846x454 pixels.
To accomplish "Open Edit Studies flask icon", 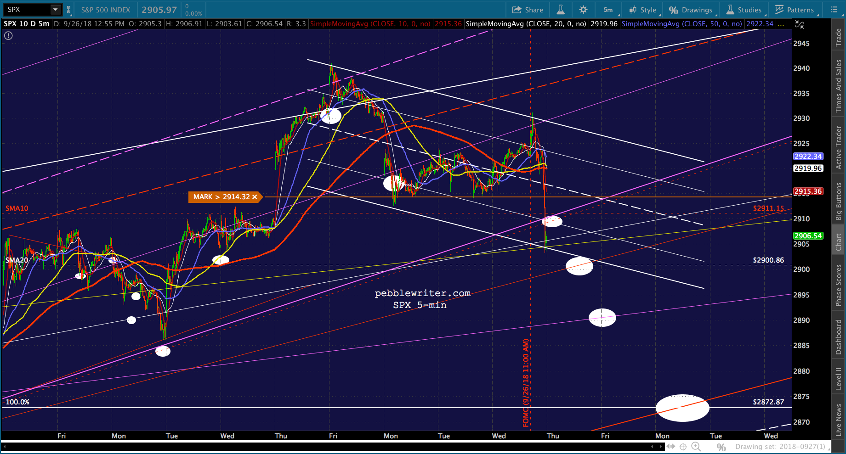I will click(561, 10).
